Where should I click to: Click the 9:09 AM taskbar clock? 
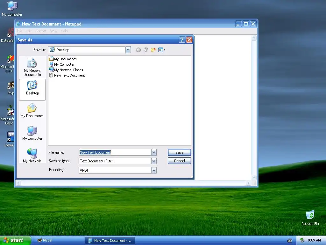[x=314, y=240]
